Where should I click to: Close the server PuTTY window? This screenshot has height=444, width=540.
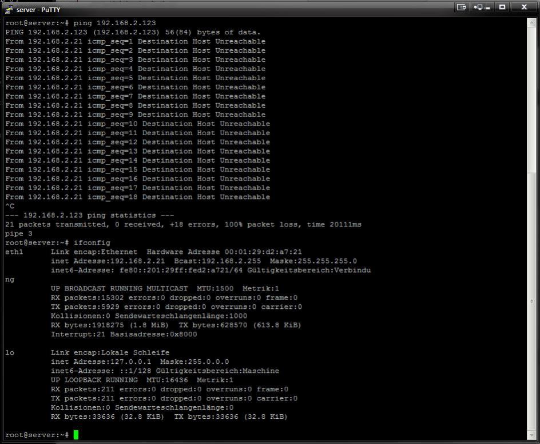(524, 7)
